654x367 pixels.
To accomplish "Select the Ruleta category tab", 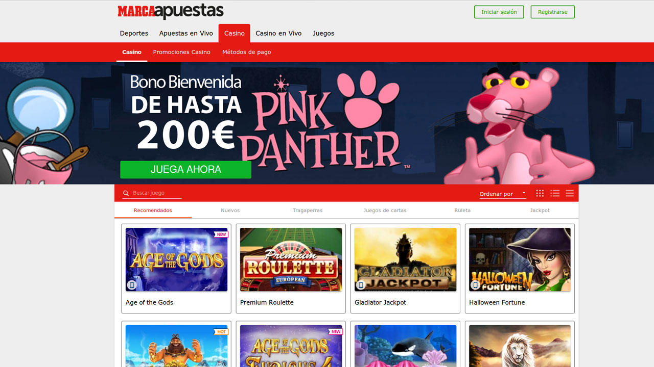I will [462, 210].
